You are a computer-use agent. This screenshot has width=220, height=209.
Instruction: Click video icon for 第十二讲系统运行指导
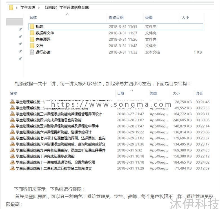[x=12, y=168]
